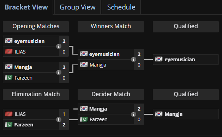
Task: Click eyemusician score 2 in Winners Match
Action: (139, 54)
